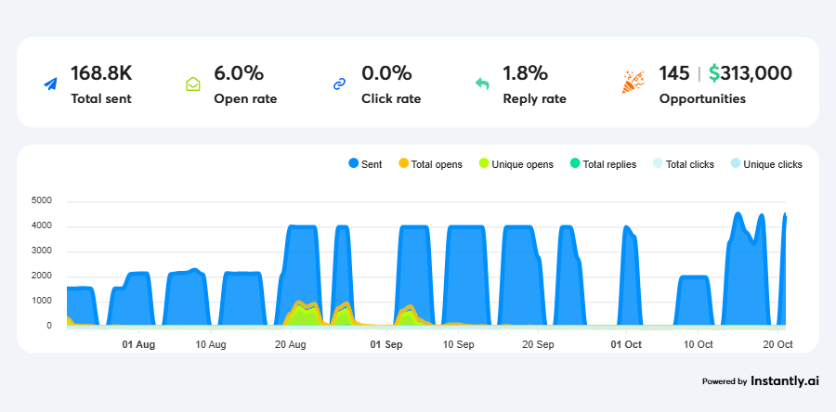The width and height of the screenshot is (836, 412).
Task: Click the Reply rate arrow icon
Action: coord(482,84)
